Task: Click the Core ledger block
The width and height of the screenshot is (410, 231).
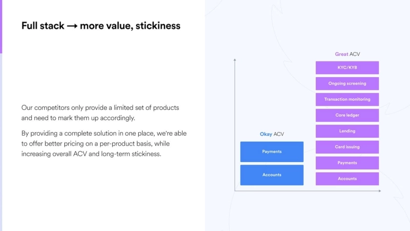Action: coord(347,115)
